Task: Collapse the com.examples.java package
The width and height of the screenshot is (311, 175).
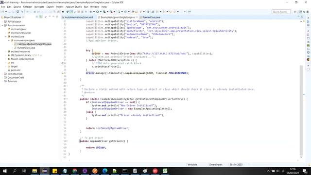Action: click(9, 40)
